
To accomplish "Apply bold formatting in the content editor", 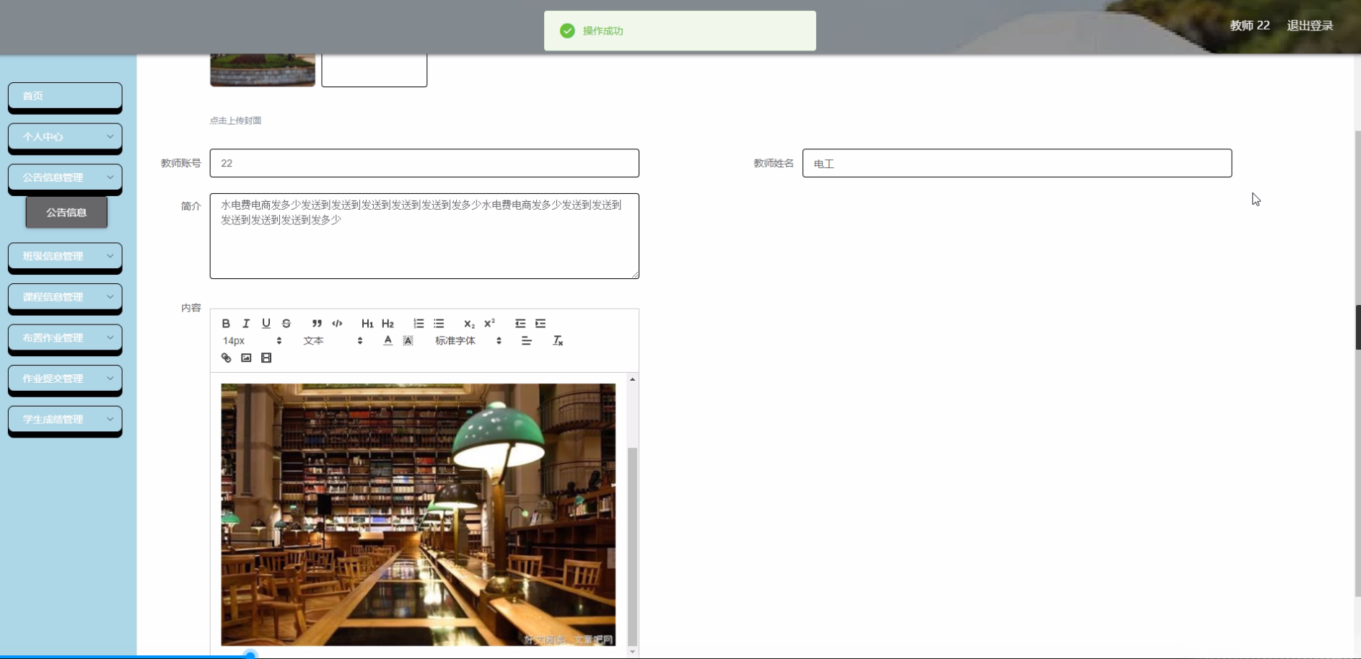I will click(226, 323).
